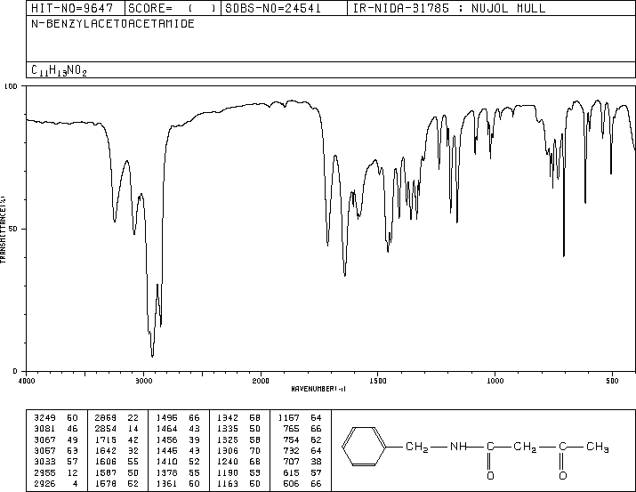Choose the 1342 entry in the peak list
Screen dimensions: 636x492
pyautogui.click(x=228, y=418)
